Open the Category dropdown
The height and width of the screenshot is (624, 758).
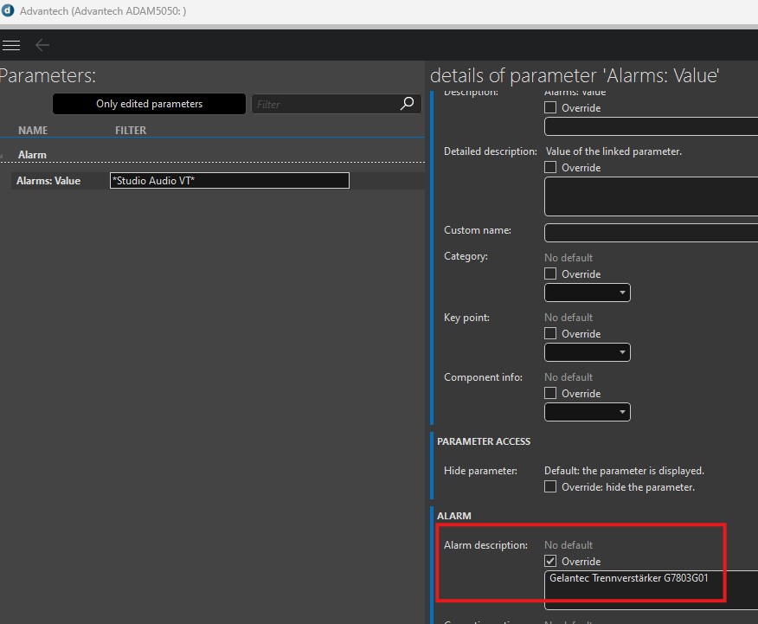tap(587, 293)
